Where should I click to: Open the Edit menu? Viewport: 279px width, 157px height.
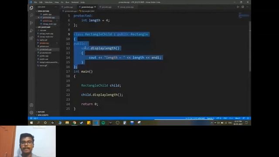coord(41,2)
